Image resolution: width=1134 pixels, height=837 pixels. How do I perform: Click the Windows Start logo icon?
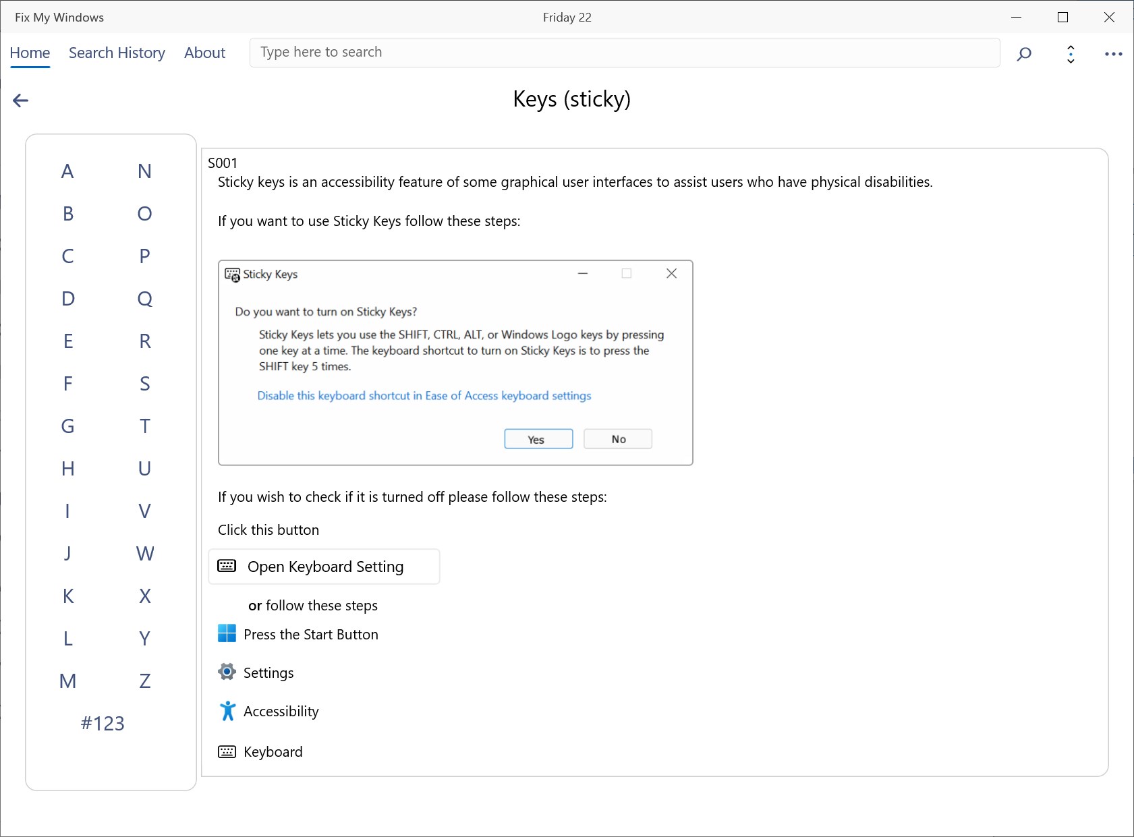pyautogui.click(x=227, y=633)
